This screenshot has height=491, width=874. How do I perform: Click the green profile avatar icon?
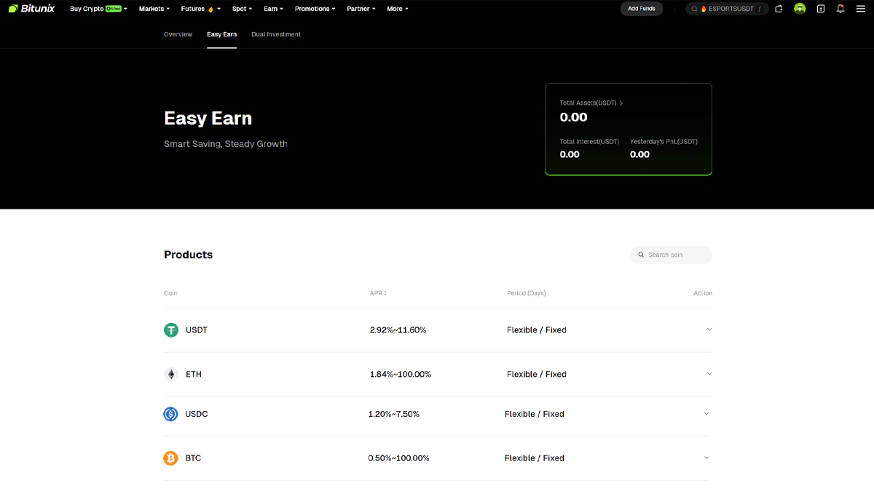[x=800, y=8]
